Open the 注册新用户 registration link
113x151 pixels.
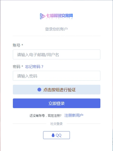tap(74, 115)
